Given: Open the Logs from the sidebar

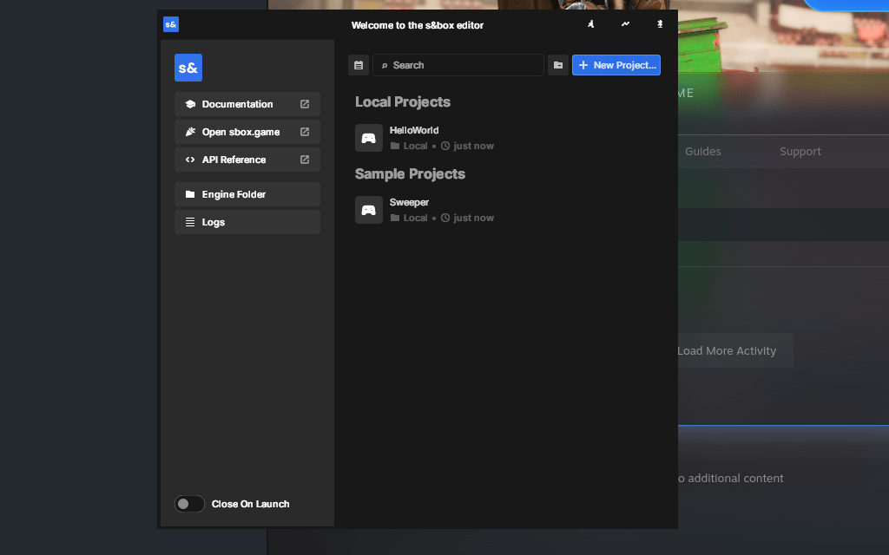Looking at the screenshot, I should coord(247,222).
